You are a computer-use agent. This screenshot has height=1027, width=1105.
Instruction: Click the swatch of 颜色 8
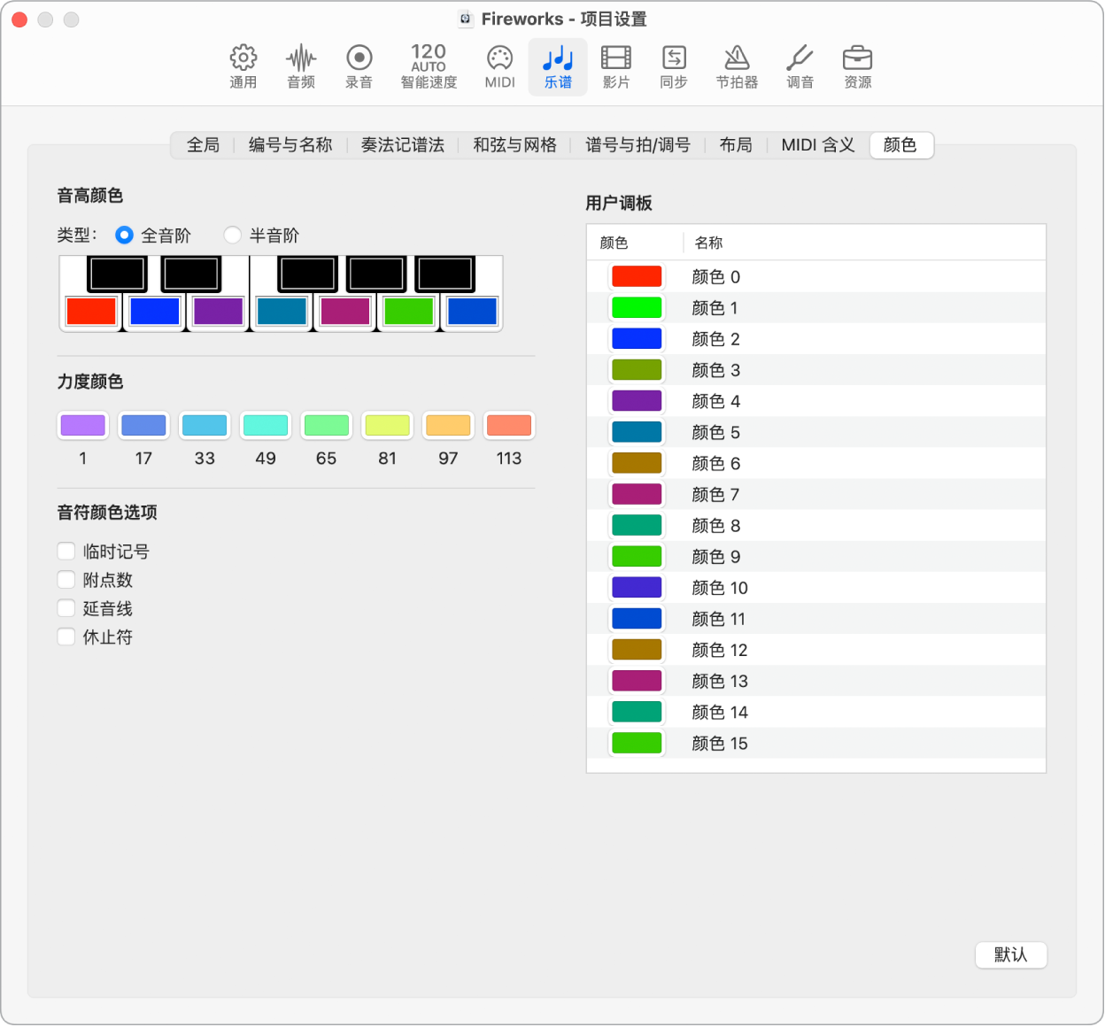click(637, 525)
